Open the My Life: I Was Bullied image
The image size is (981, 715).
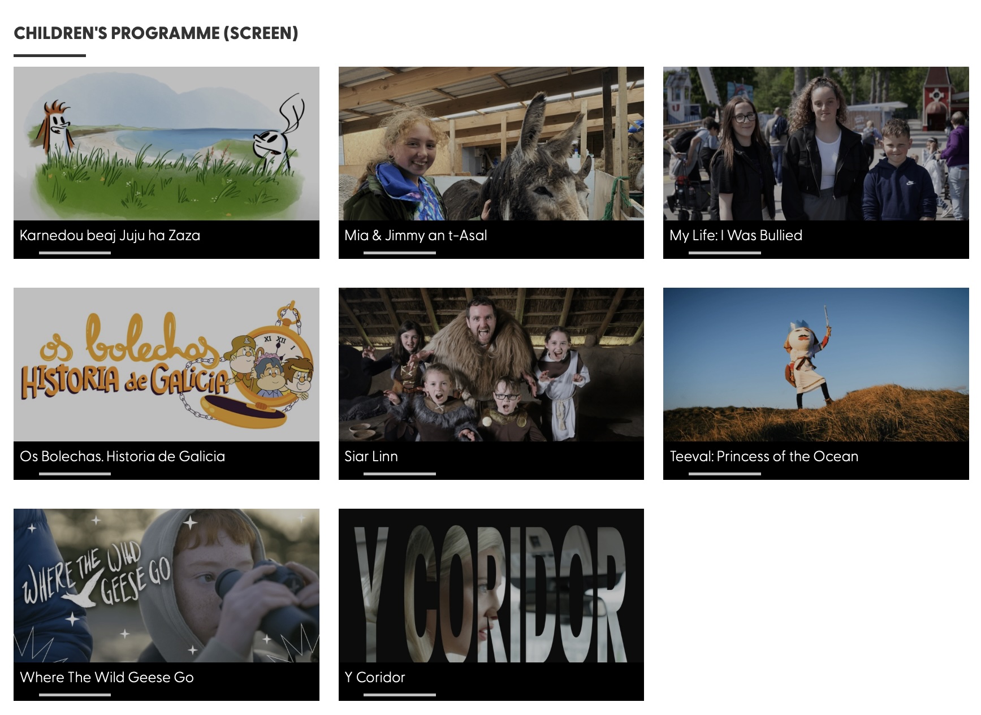point(815,144)
